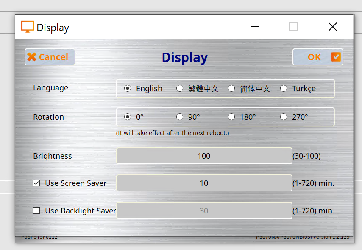Click the backlight saver field showing 30
The height and width of the screenshot is (250, 362).
pos(204,211)
